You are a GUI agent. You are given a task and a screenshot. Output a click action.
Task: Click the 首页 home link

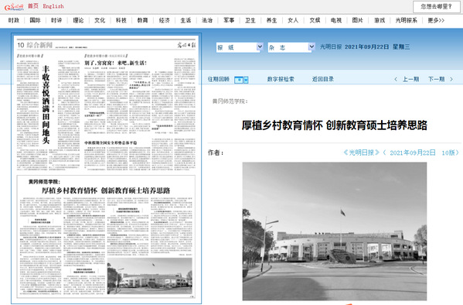click(x=33, y=6)
